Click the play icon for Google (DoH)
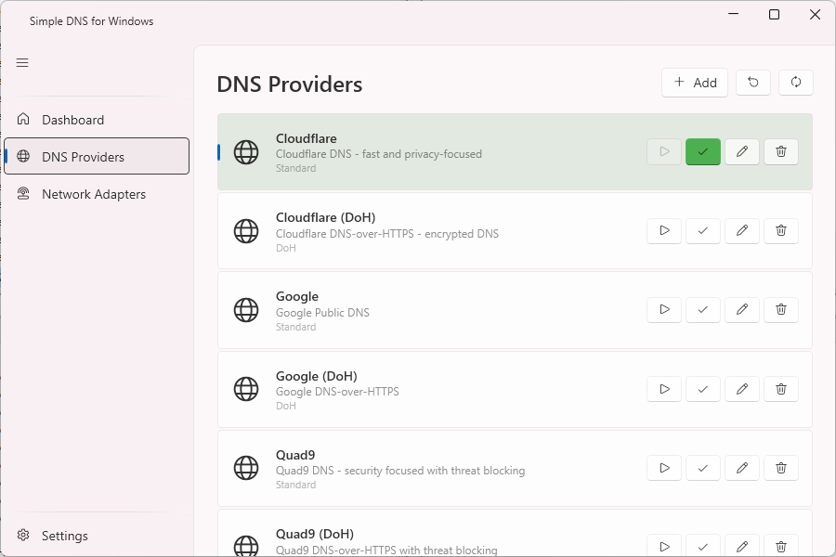 (x=664, y=389)
